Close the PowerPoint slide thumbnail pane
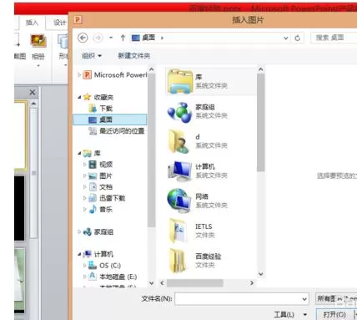357x320 pixels. point(33,92)
